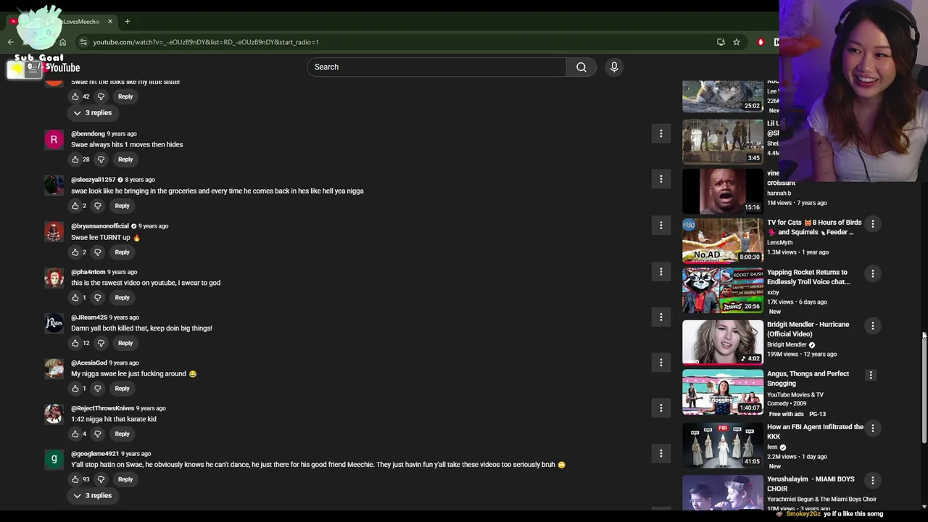Open the Bridgit Mendler channel name
Screen dimensions: 928x522
click(x=787, y=344)
